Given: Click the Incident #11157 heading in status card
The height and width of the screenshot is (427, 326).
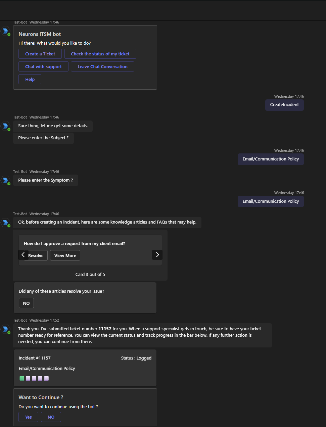Looking at the screenshot, I should (x=35, y=358).
